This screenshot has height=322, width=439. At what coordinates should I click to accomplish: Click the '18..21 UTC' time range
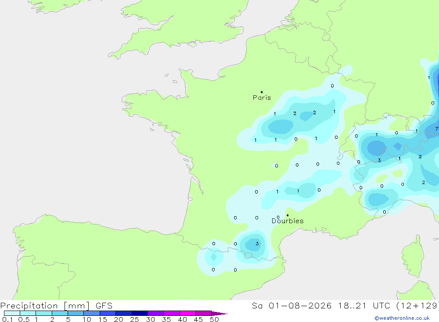click(364, 306)
